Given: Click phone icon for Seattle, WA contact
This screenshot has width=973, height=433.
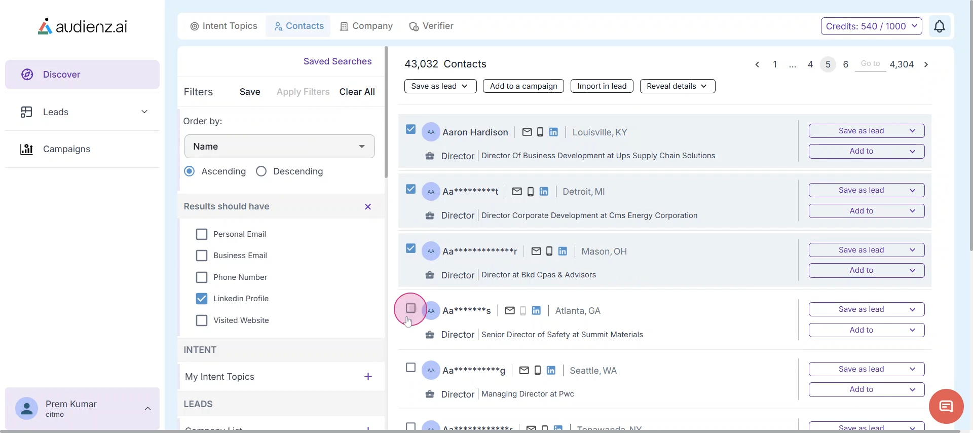Looking at the screenshot, I should coord(538,370).
